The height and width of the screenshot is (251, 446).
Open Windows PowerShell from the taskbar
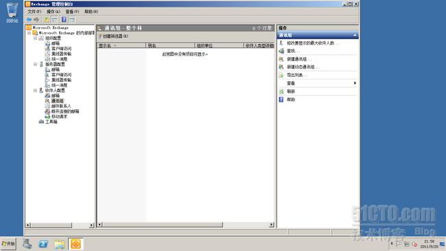click(43, 244)
